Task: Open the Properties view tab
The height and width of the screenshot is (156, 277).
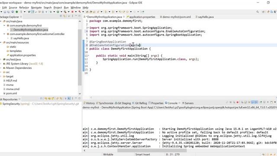Action: click(156, 103)
